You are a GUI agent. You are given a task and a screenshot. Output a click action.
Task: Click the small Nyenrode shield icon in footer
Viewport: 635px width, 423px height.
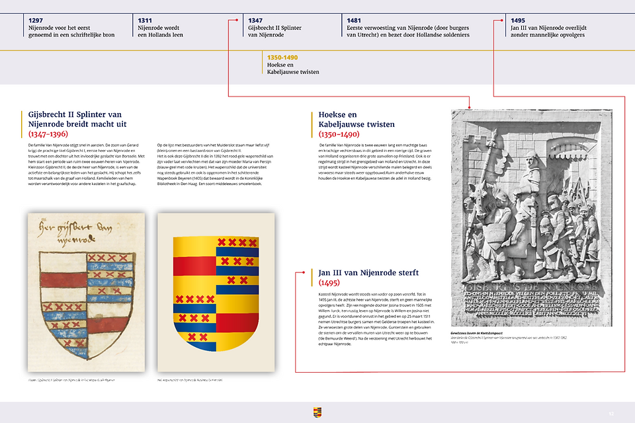click(x=317, y=412)
